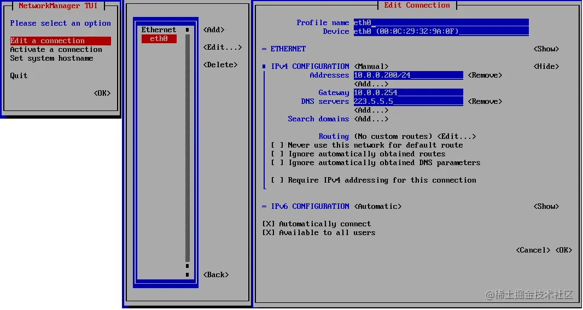Select Quit in NetworkManager TUI

tap(19, 76)
